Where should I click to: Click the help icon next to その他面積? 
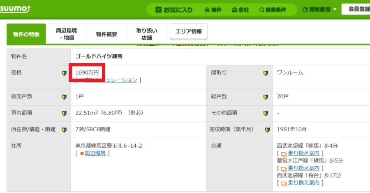point(266,113)
